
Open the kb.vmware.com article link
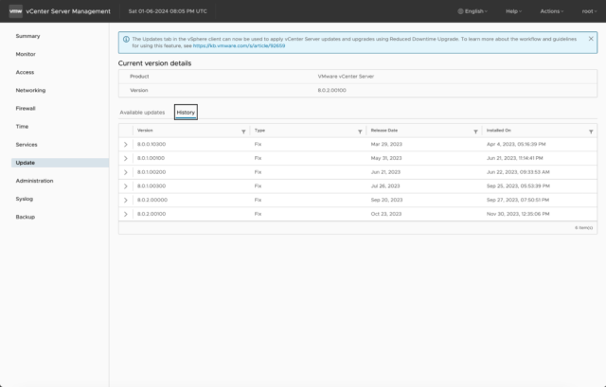click(x=239, y=45)
